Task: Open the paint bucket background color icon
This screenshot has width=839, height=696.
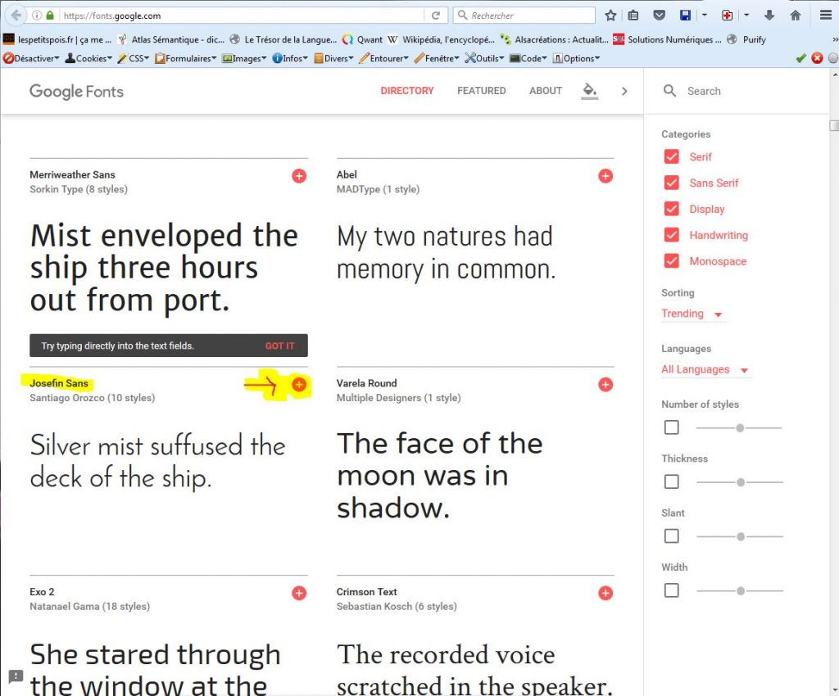Action: (x=589, y=90)
